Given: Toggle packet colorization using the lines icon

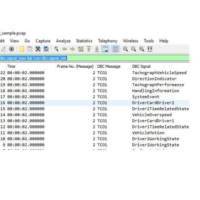Looking at the screenshot, I should [115, 49].
